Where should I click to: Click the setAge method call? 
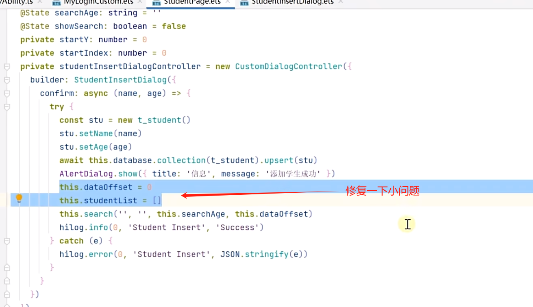(x=94, y=147)
